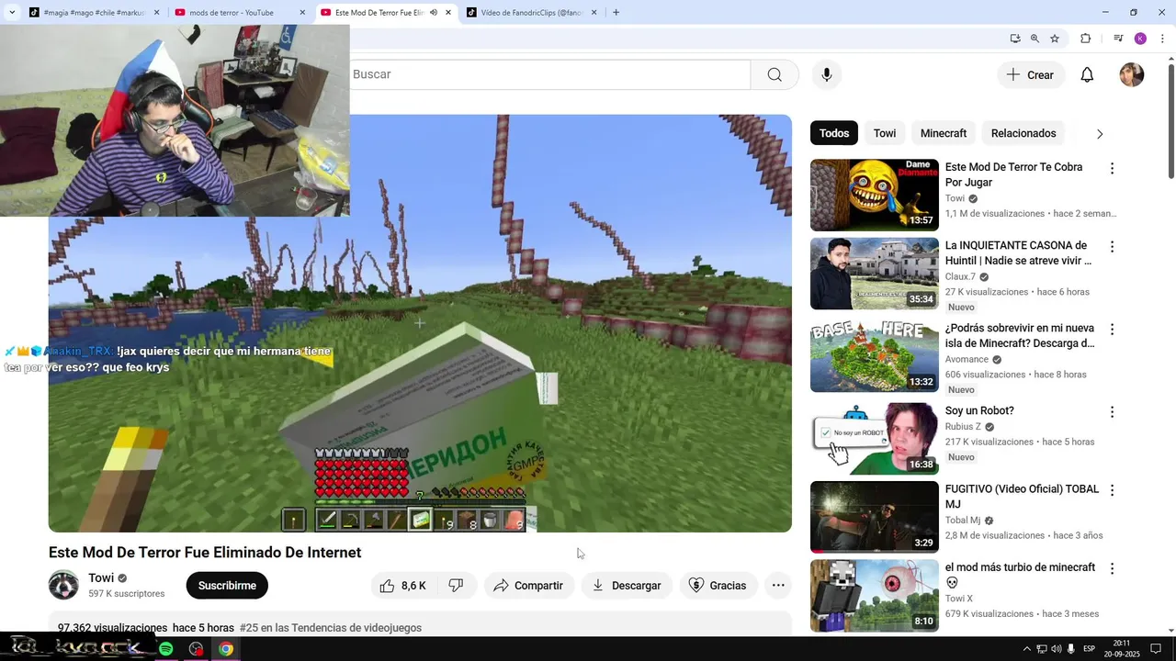This screenshot has width=1176, height=661.
Task: Activate voice search microphone
Action: coord(827,75)
